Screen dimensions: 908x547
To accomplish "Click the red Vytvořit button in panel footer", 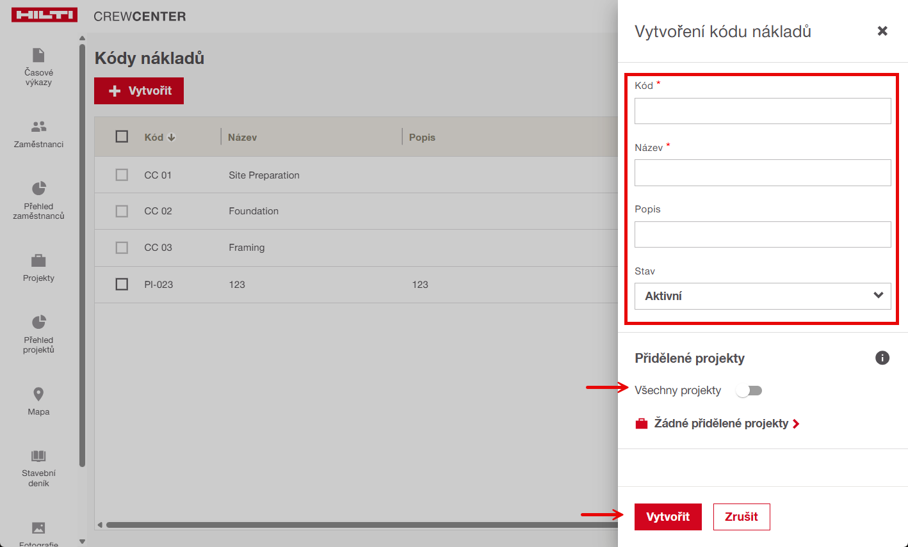I will pyautogui.click(x=667, y=517).
